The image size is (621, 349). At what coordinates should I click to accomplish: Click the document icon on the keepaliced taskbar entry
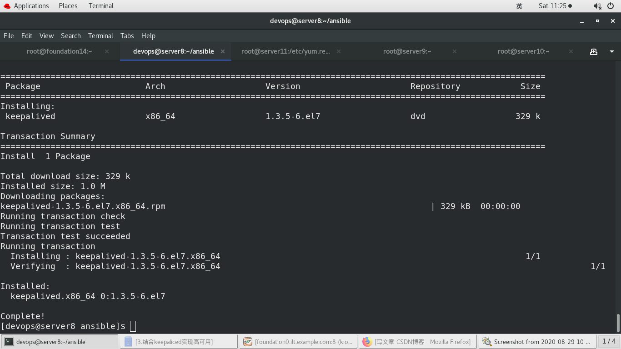click(128, 341)
